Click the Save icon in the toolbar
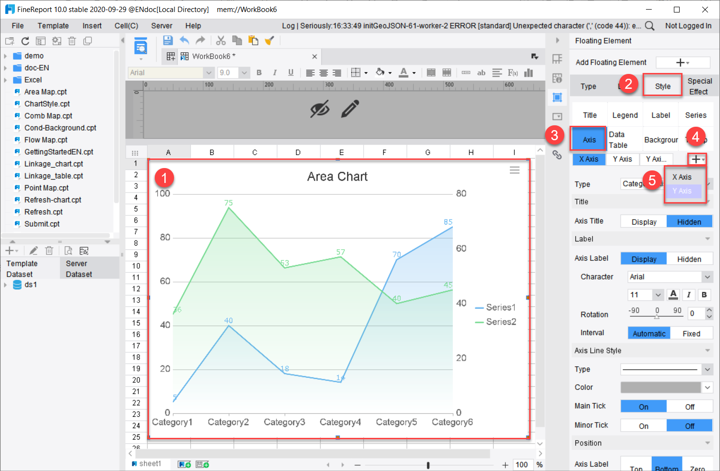Screen dimensions: 720x471 point(168,40)
